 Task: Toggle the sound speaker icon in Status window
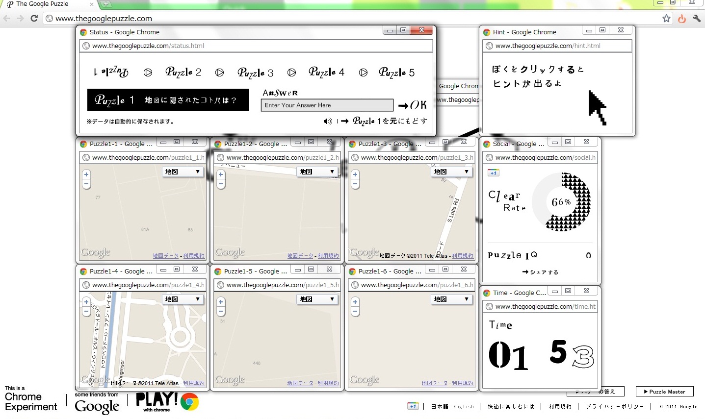[328, 121]
